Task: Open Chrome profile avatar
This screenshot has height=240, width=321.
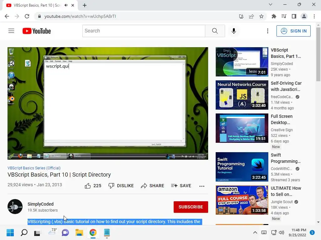Action: 304,16
